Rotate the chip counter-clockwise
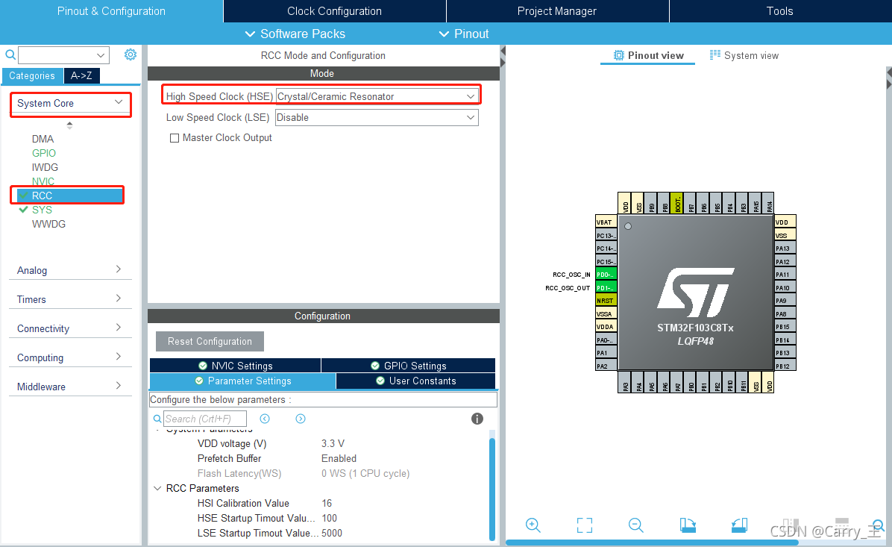 tap(739, 525)
